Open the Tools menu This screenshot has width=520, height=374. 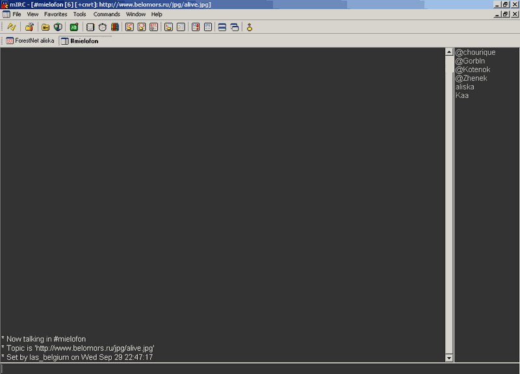point(79,14)
